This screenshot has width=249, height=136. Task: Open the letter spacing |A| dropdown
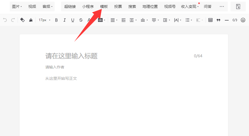point(178,20)
